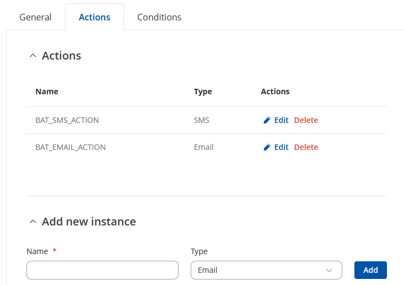Screen dimensions: 404x285
Task: Click the pencil icon for BAT_SMS_ACTION
Action: click(x=267, y=120)
